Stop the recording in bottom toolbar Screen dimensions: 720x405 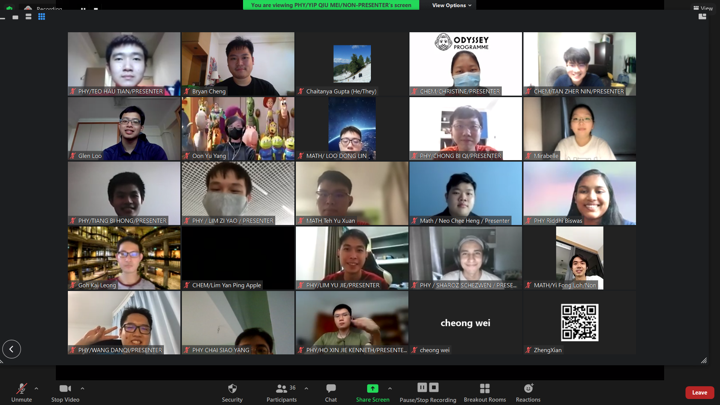[434, 387]
